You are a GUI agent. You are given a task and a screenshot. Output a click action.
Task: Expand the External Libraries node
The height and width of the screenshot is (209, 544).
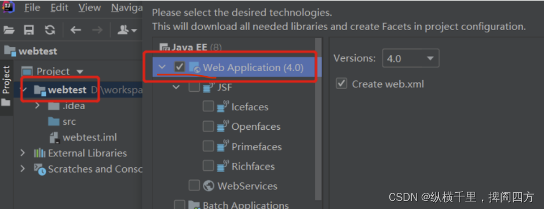[x=23, y=153]
